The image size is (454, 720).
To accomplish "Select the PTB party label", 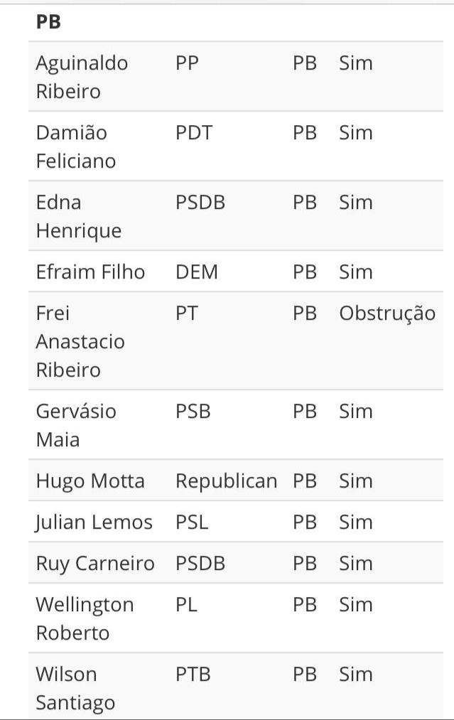I will [x=193, y=674].
